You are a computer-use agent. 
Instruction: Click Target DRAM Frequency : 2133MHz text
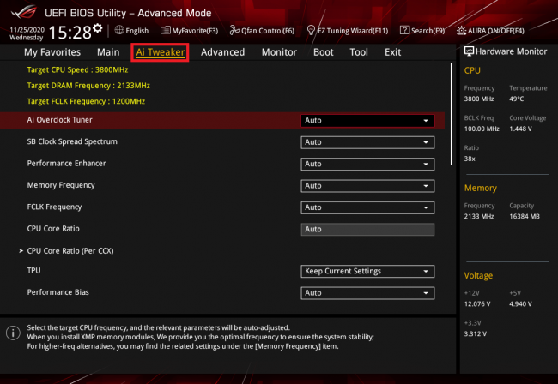(88, 86)
